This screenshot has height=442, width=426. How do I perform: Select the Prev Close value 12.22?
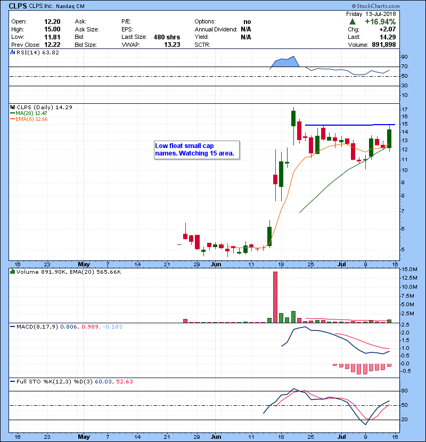(52, 45)
